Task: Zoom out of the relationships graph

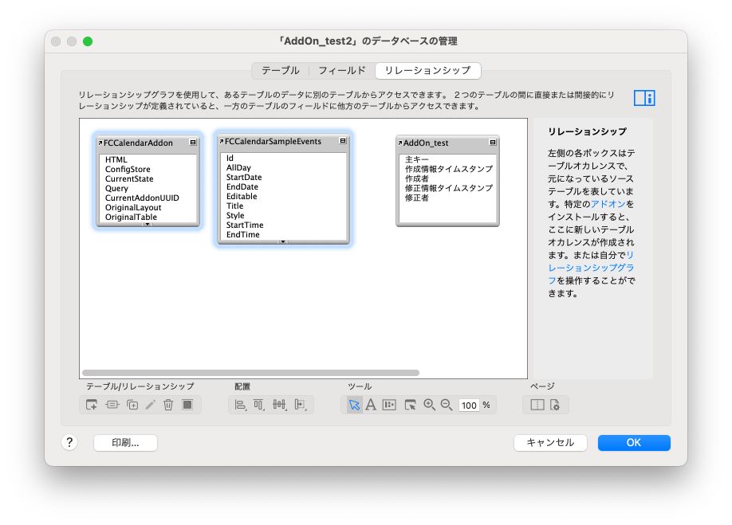Action: pos(447,405)
